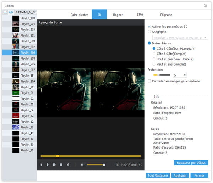The height and width of the screenshot is (183, 213).
Task: Switch to the 3D tab
Action: click(99, 15)
